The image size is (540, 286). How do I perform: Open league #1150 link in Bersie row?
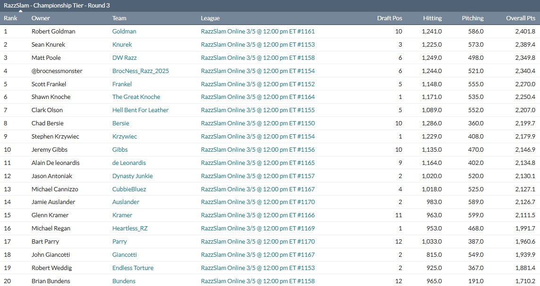coord(258,123)
